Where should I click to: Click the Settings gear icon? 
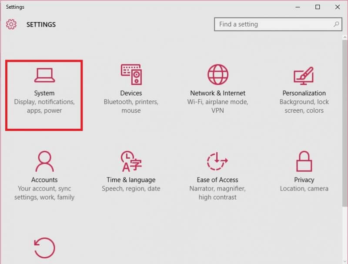[11, 24]
